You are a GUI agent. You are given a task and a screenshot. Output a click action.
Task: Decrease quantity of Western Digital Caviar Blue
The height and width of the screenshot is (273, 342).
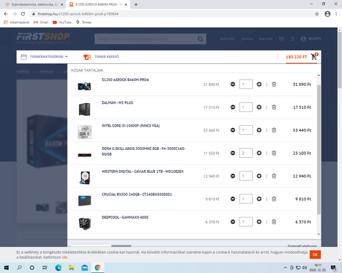233,176
